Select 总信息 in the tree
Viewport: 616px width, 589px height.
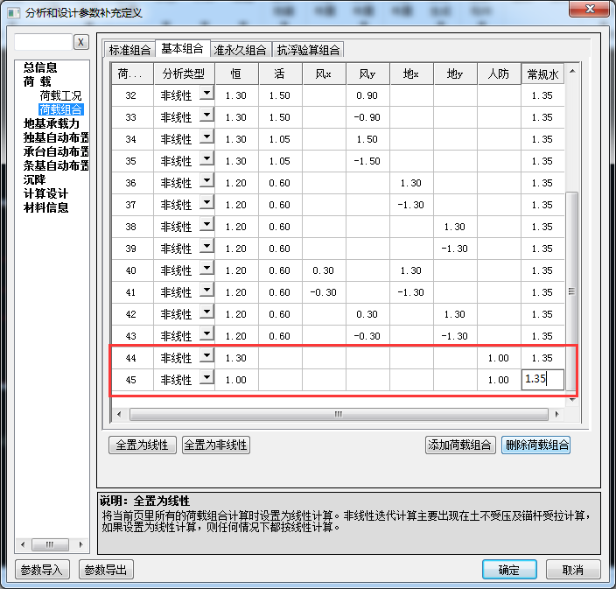40,67
